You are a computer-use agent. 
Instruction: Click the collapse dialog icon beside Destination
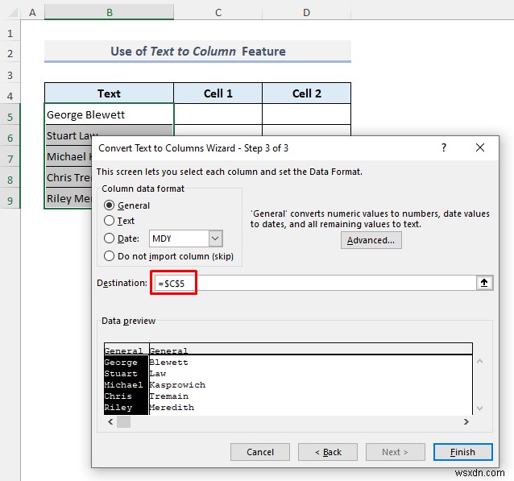484,283
